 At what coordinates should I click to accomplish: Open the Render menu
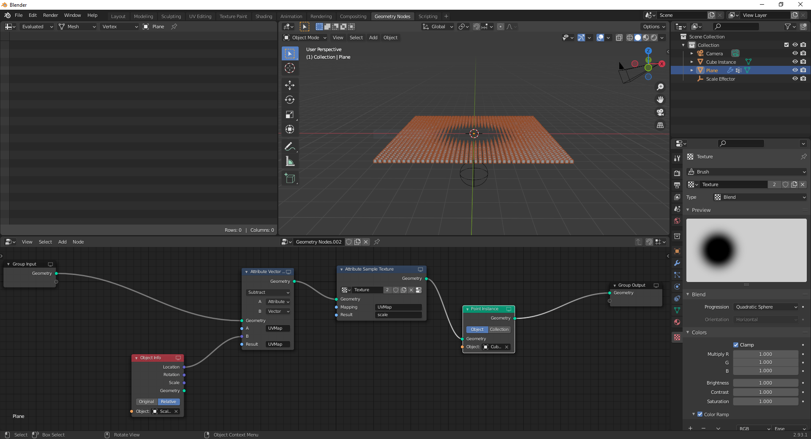pos(50,15)
